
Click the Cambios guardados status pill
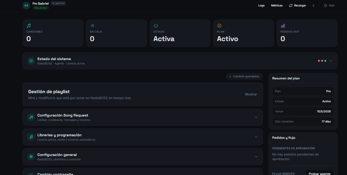pos(244,76)
